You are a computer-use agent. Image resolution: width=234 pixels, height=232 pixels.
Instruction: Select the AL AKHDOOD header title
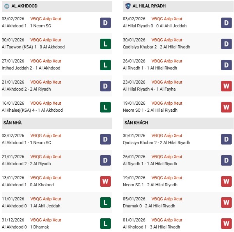click(x=27, y=6)
